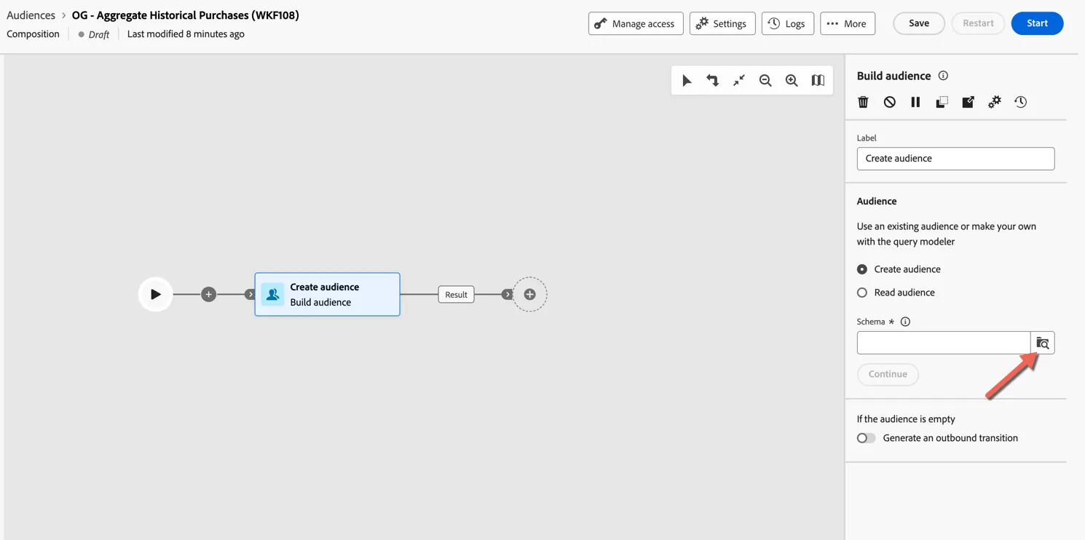The width and height of the screenshot is (1085, 540).
Task: Click the Manage access button
Action: pyautogui.click(x=636, y=23)
